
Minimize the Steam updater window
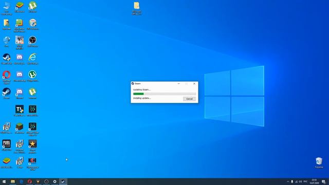[x=179, y=83]
